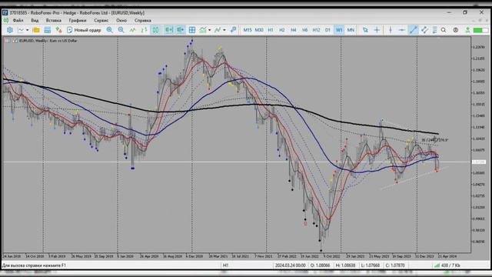The height and width of the screenshot is (277, 492).
Task: Restore the terminal window size
Action: pyautogui.click(x=465, y=12)
